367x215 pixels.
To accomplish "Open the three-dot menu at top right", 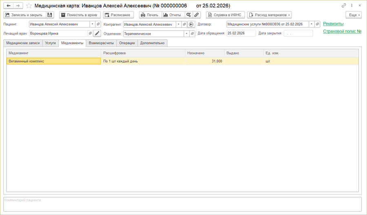I will tap(352, 5).
